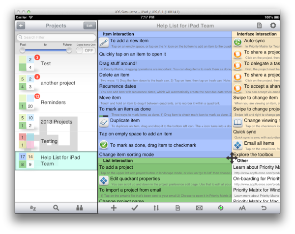Adjust the Future date slider handle
Image resolution: width=295 pixels, height=234 pixels.
tap(69, 50)
